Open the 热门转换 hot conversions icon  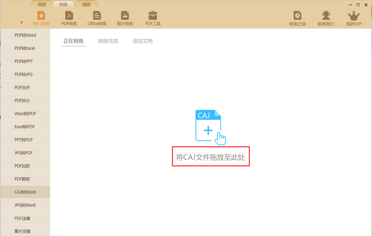[41, 18]
